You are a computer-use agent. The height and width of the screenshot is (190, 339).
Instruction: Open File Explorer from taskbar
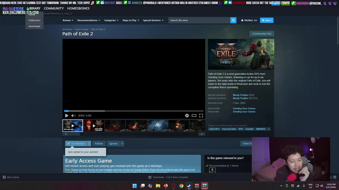point(158,186)
